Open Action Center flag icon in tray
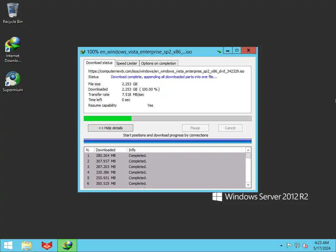336x252 pixels. click(289, 245)
